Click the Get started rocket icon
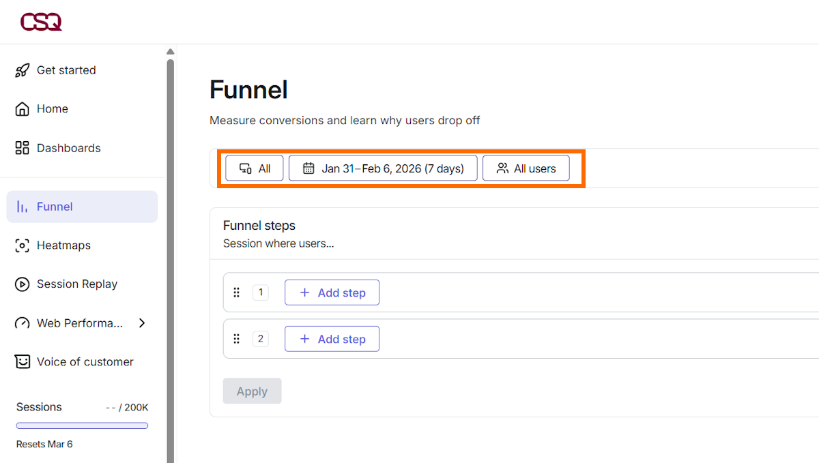819x463 pixels. point(21,70)
